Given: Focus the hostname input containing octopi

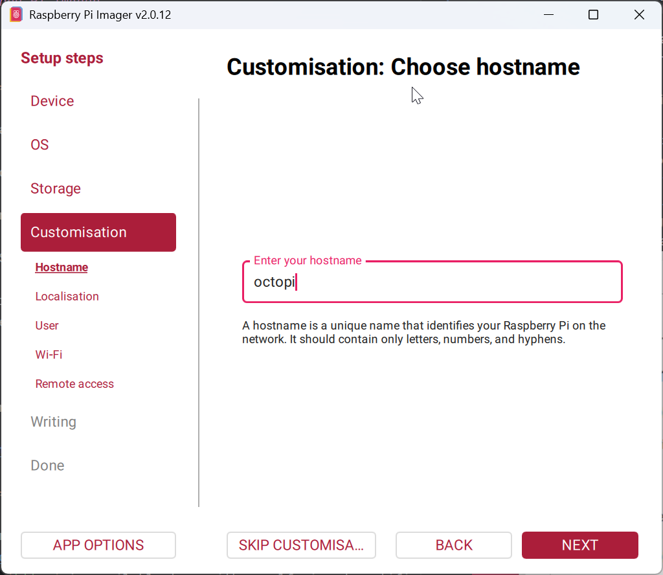Looking at the screenshot, I should 432,282.
